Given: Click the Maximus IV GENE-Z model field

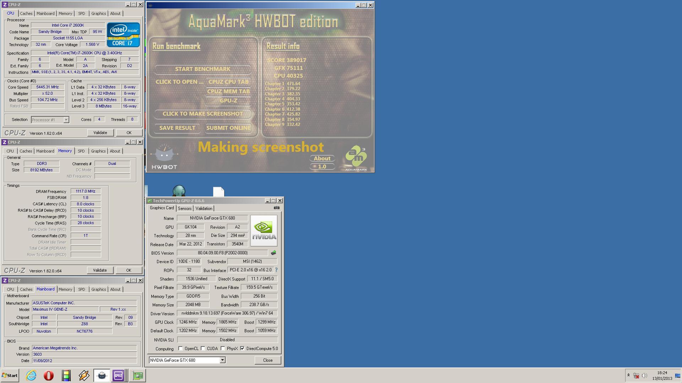Looking at the screenshot, I should 65,310.
